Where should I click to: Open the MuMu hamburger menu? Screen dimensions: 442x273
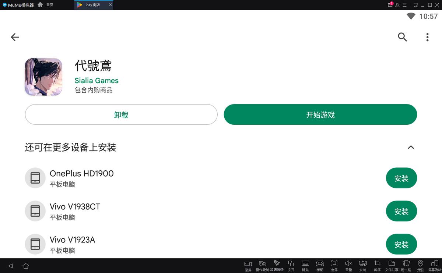pyautogui.click(x=404, y=5)
